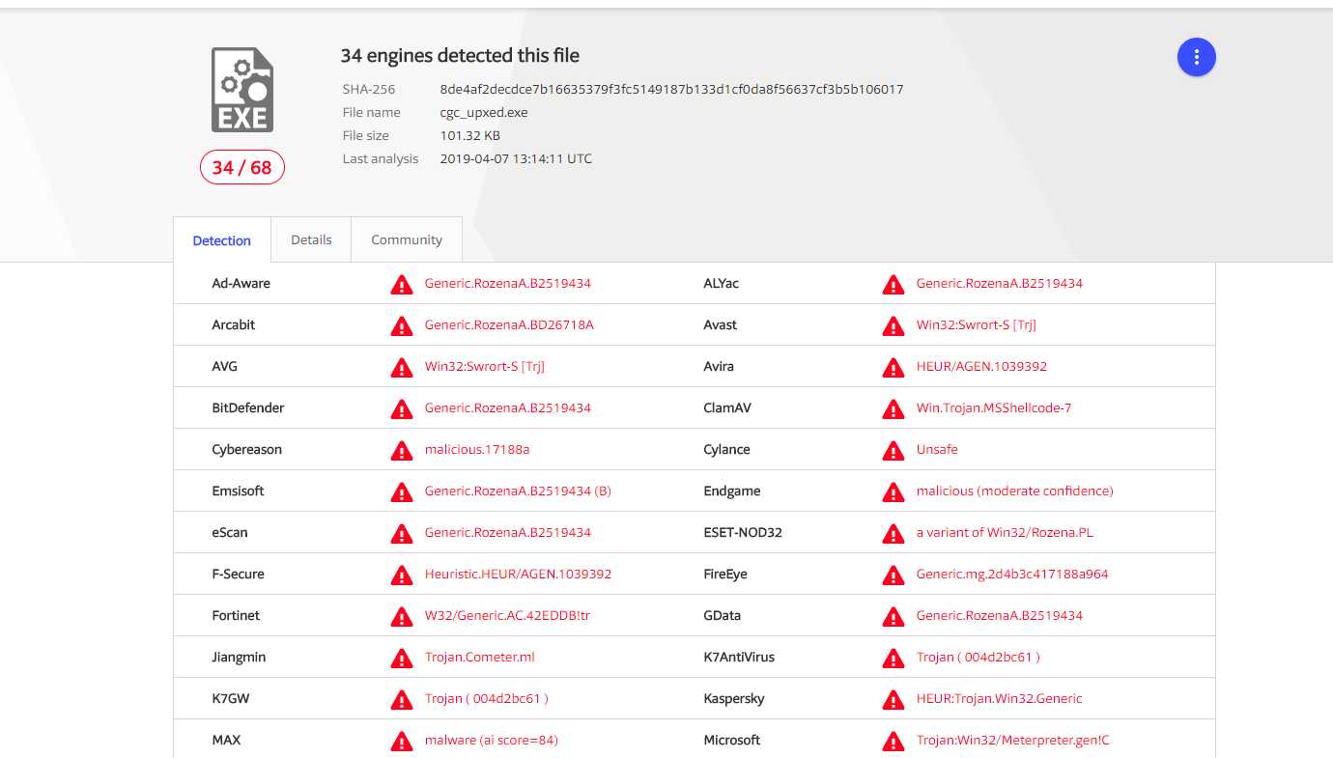1333x758 pixels.
Task: Click the warning icon in the eScan row
Action: point(402,533)
